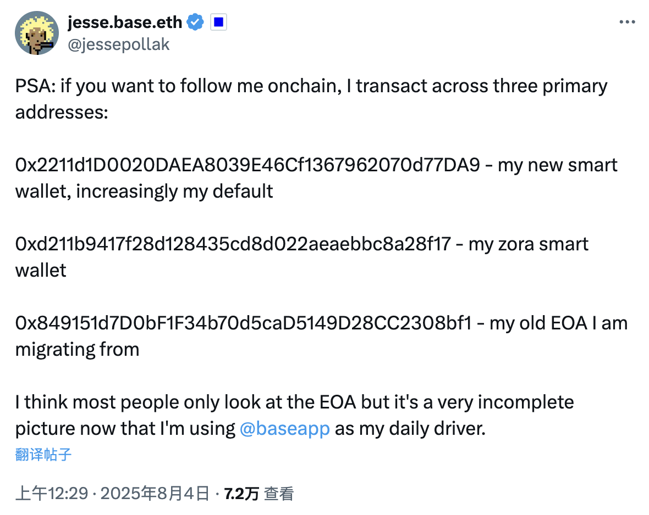Visit the @jessepollak handle

pyautogui.click(x=118, y=44)
